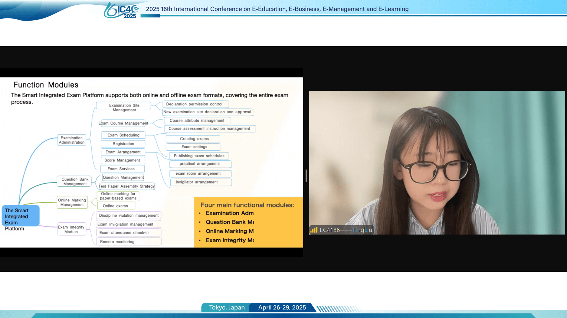This screenshot has width=567, height=318.
Task: Select the Examination Administration node
Action: click(71, 140)
